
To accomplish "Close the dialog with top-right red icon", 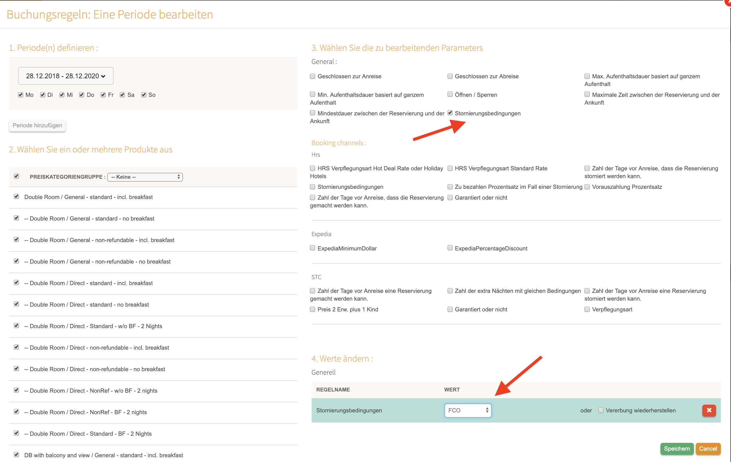I will pos(729,2).
